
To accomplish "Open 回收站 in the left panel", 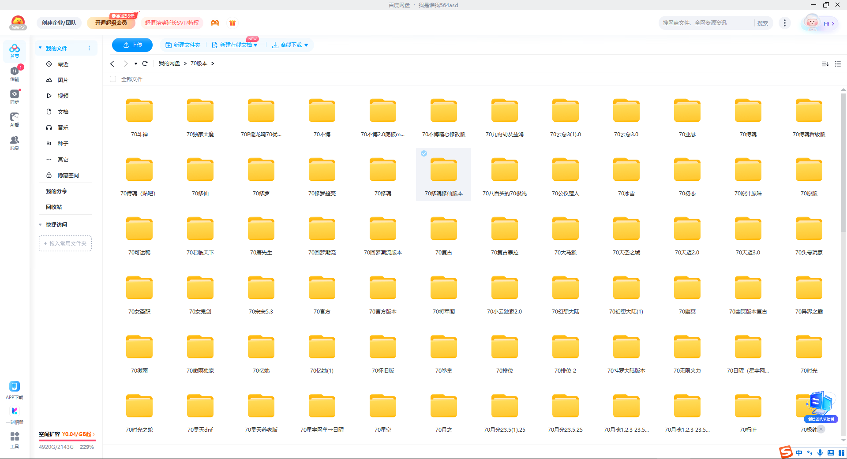I will tap(54, 207).
